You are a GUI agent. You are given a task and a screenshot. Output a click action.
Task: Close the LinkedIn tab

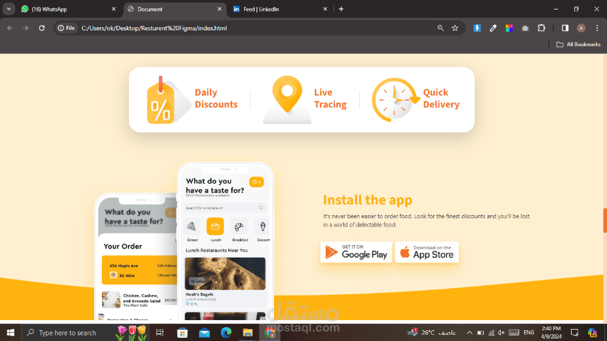(x=325, y=9)
